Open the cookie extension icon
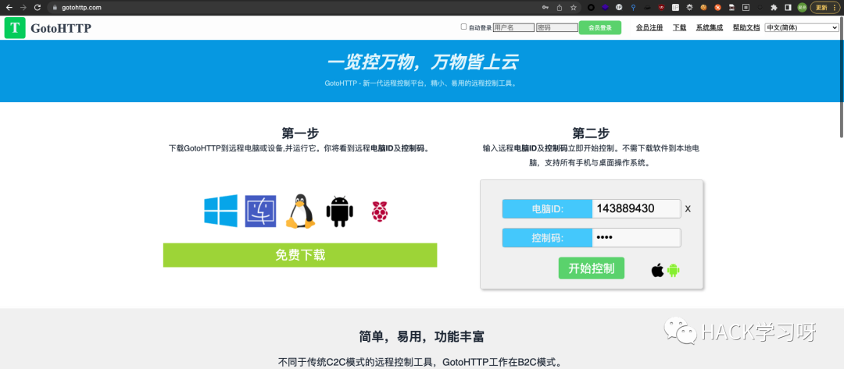This screenshot has width=844, height=369. 703,8
